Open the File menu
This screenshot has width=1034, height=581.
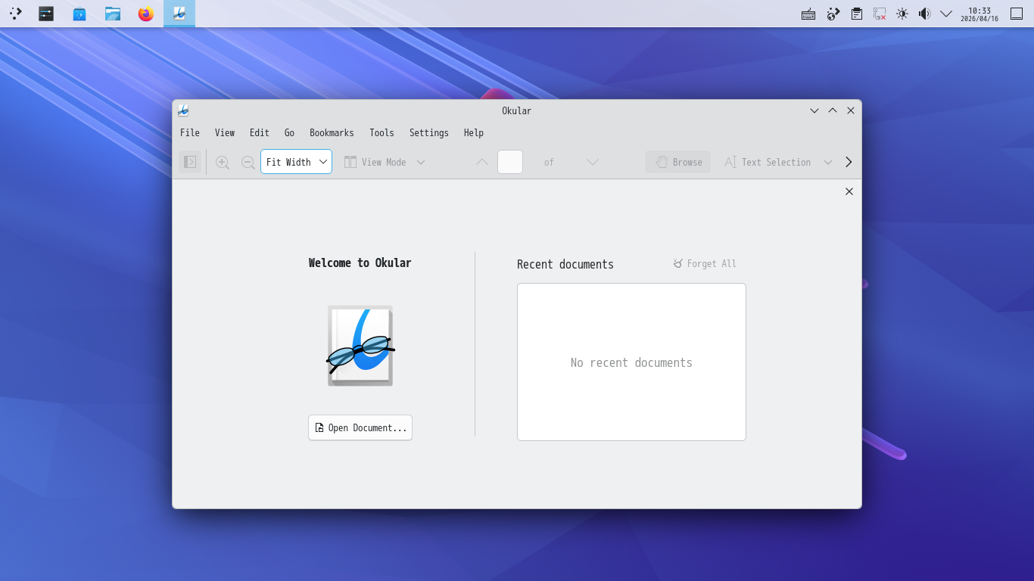[190, 133]
